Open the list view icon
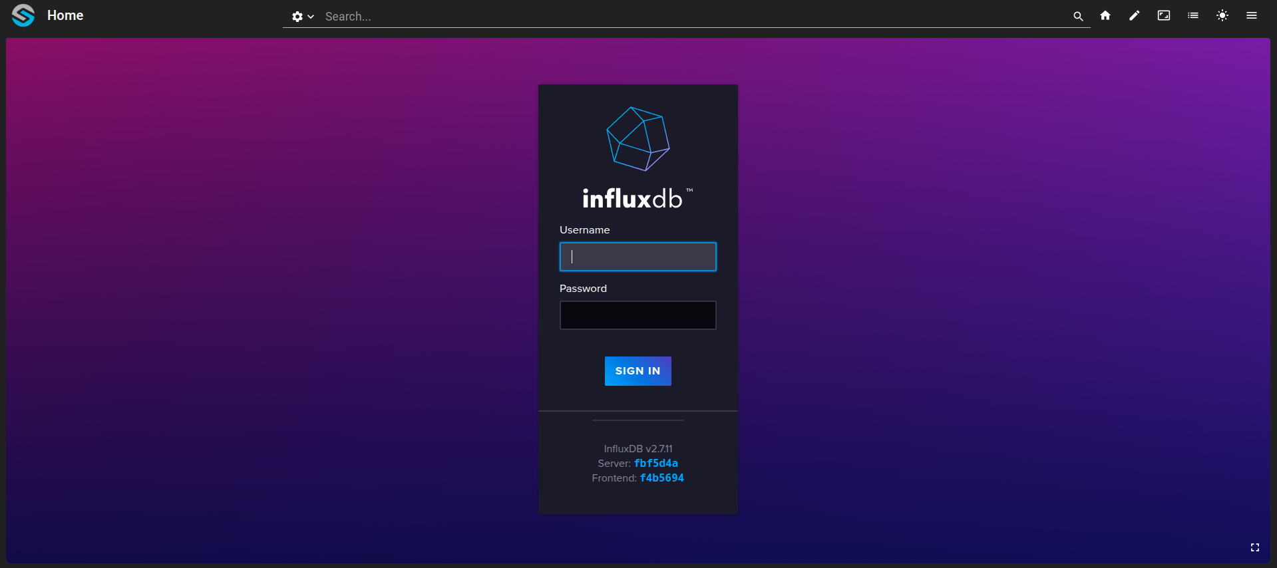Image resolution: width=1277 pixels, height=568 pixels. 1193,15
